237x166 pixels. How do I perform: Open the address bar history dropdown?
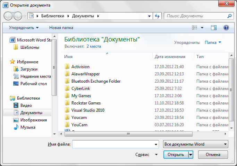(x=149, y=16)
